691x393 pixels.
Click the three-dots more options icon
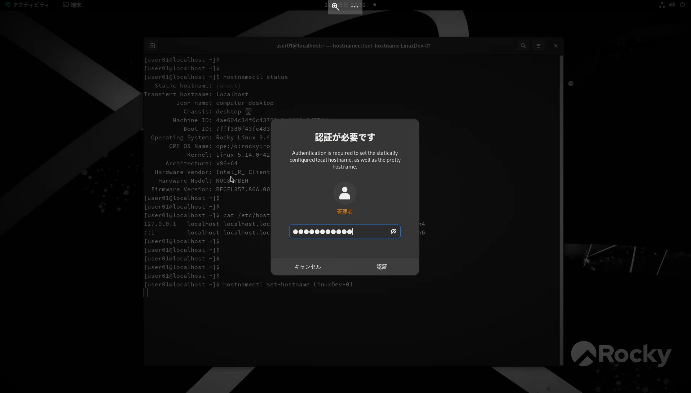pyautogui.click(x=355, y=7)
